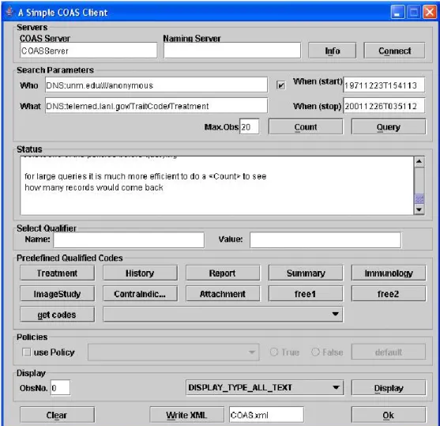Click the Connect button

pyautogui.click(x=394, y=51)
